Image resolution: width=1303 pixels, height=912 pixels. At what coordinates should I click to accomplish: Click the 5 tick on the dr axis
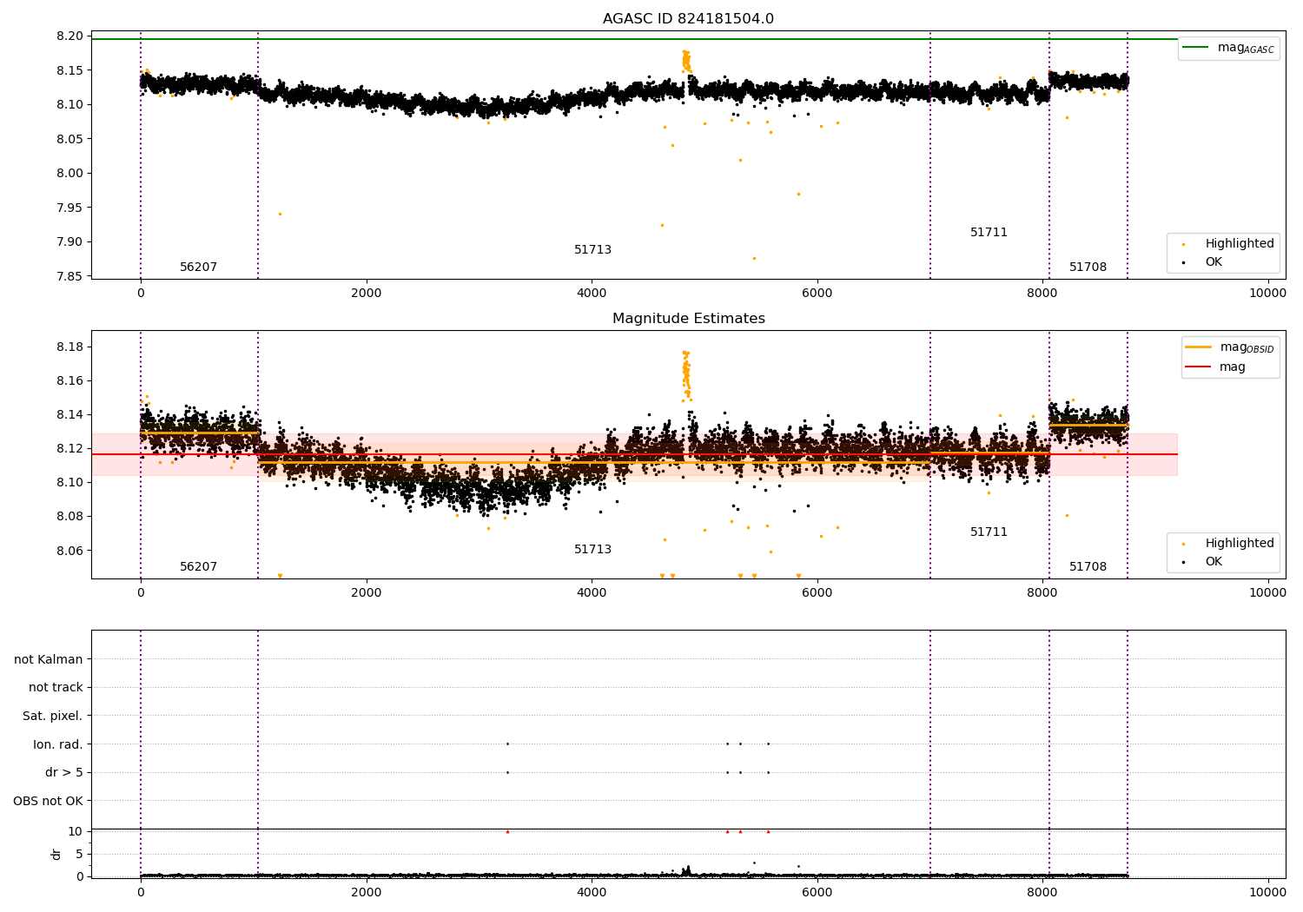pos(79,854)
